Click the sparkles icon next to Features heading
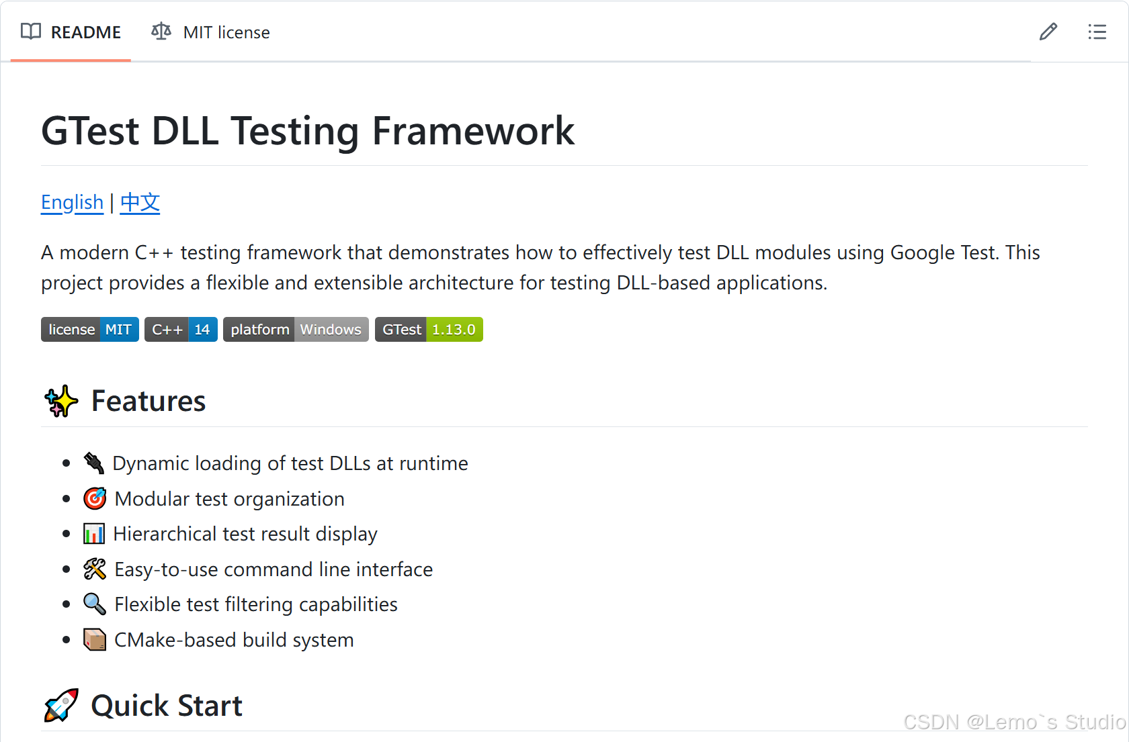The image size is (1129, 742). [x=60, y=401]
